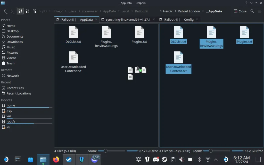
Task: Switch to (Fallout 4) | _Config tab
Action: pyautogui.click(x=178, y=20)
